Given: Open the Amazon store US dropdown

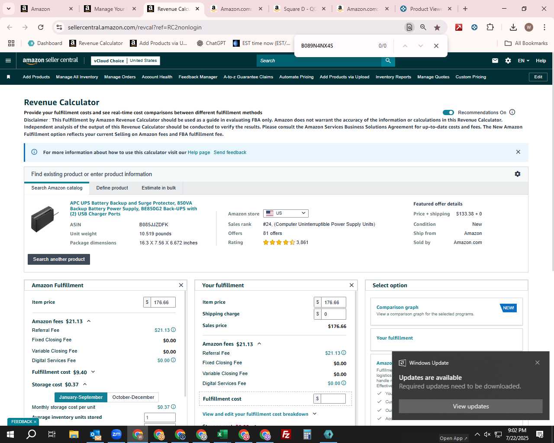Looking at the screenshot, I should (x=286, y=213).
